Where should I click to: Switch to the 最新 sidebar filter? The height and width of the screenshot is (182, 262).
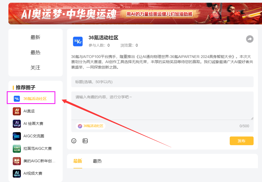[x=36, y=37]
